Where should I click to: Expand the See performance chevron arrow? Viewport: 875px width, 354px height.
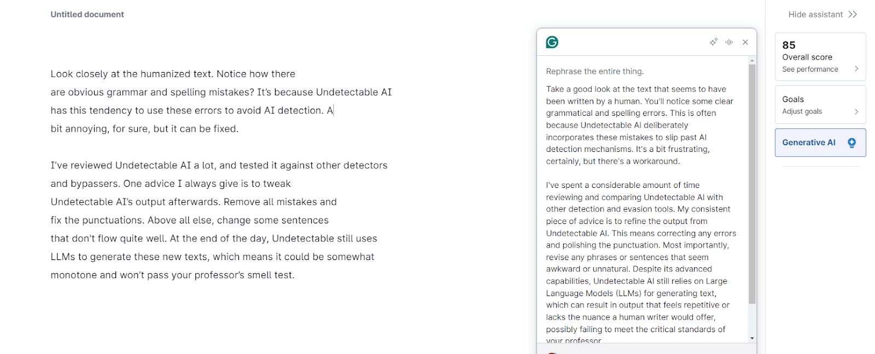point(856,69)
